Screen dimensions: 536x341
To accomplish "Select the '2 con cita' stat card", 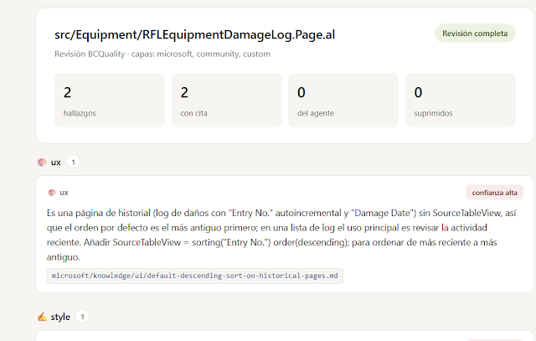I will 227,101.
